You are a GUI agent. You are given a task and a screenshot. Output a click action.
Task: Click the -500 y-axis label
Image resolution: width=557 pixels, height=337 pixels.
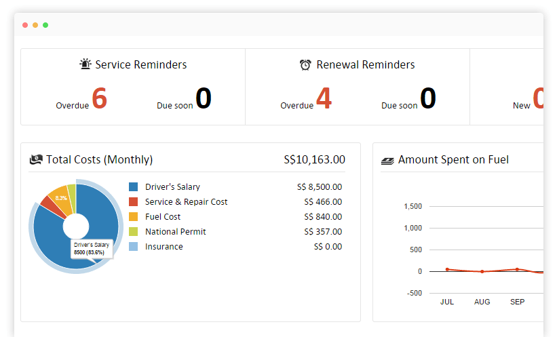pyautogui.click(x=415, y=294)
